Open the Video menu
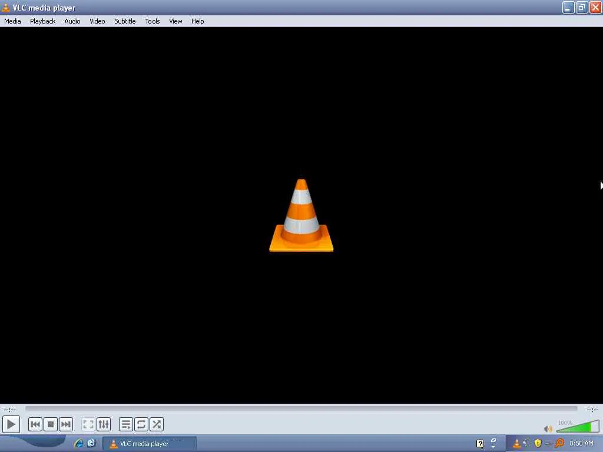The image size is (603, 452). click(x=97, y=21)
